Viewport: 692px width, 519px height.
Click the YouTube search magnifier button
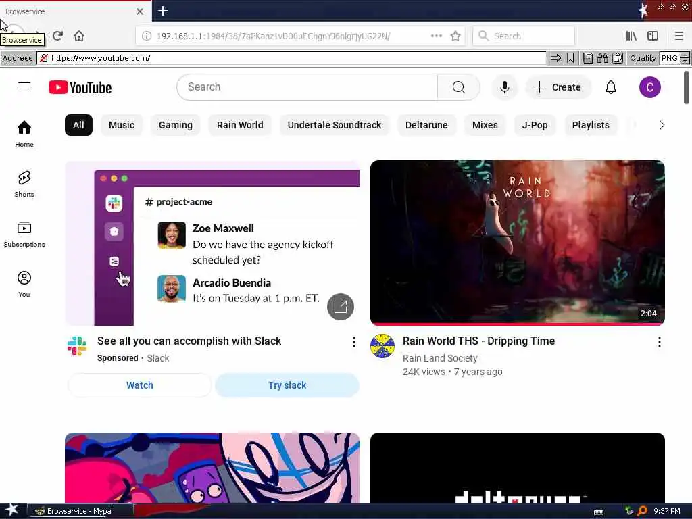point(459,87)
